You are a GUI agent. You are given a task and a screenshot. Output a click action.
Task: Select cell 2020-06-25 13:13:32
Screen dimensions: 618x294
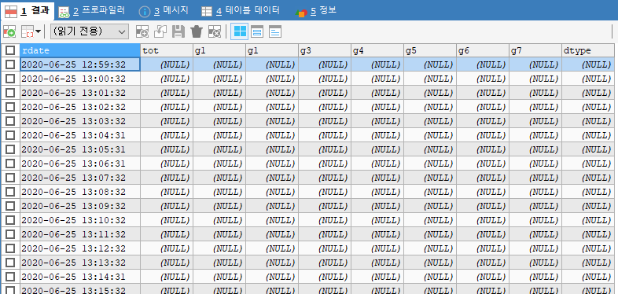(x=80, y=263)
